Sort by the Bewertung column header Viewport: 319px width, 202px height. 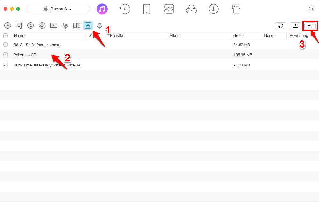pos(303,36)
